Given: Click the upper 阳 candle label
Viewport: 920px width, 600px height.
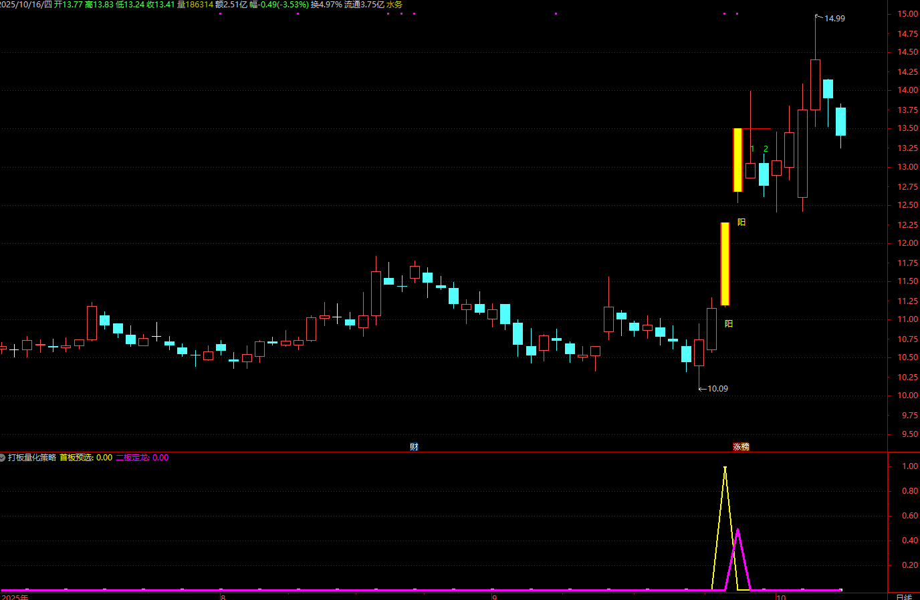Looking at the screenshot, I should pos(741,222).
